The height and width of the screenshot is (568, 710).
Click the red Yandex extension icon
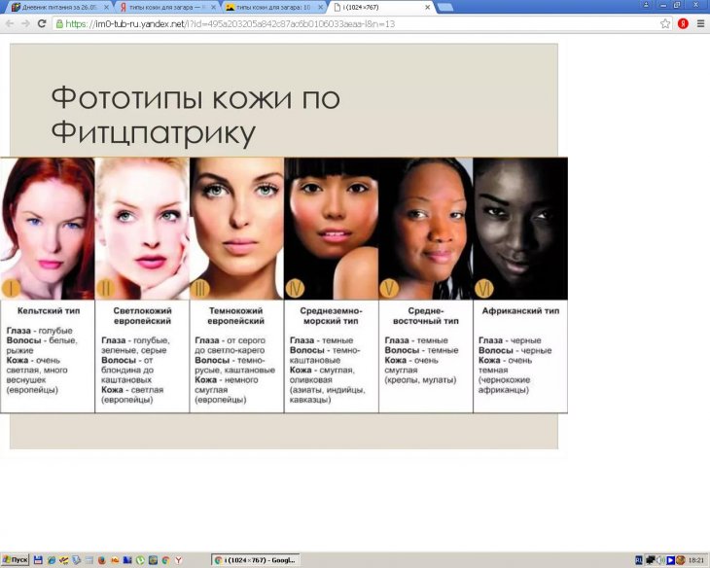point(683,23)
